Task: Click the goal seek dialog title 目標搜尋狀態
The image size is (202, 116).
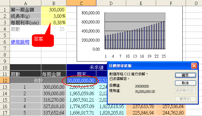Action: point(120,66)
